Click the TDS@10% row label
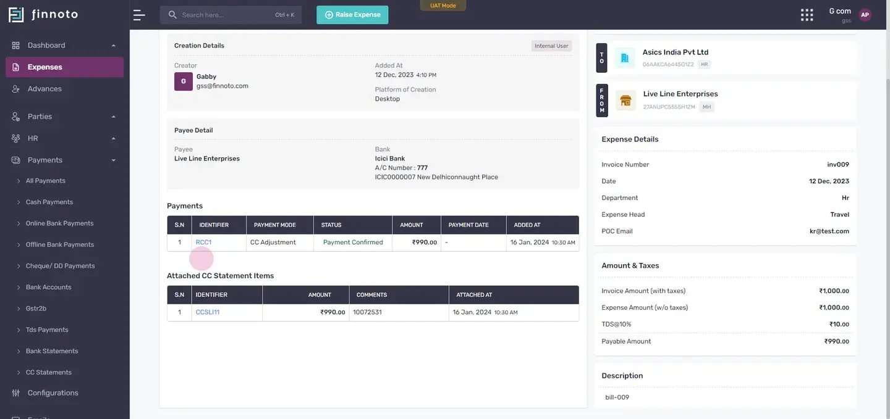The height and width of the screenshot is (419, 890). point(616,325)
